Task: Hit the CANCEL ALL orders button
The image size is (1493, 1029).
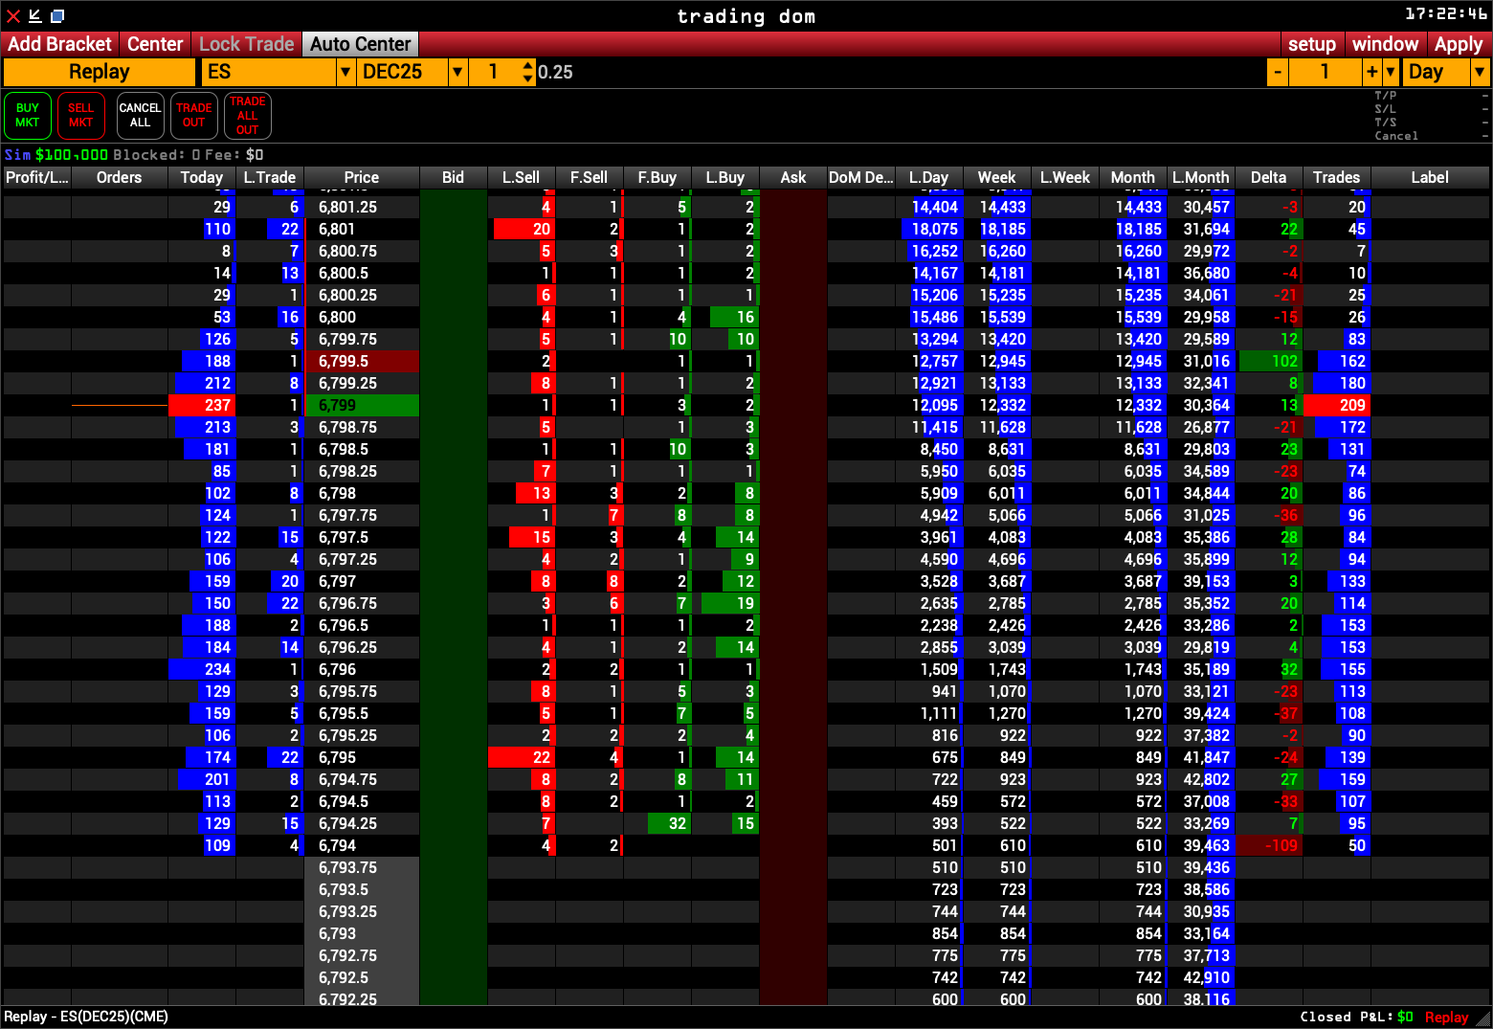Action: pos(140,116)
